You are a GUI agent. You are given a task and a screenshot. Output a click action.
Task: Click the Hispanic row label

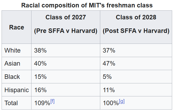tap(17, 90)
